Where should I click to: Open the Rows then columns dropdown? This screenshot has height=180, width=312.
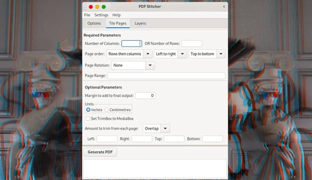point(130,54)
